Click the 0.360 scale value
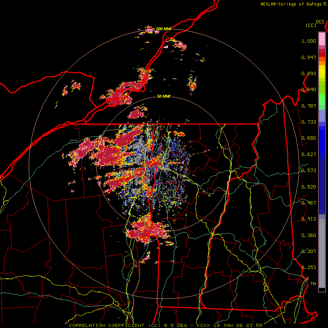The width and height of the screenshot is (328, 328). 309,235
